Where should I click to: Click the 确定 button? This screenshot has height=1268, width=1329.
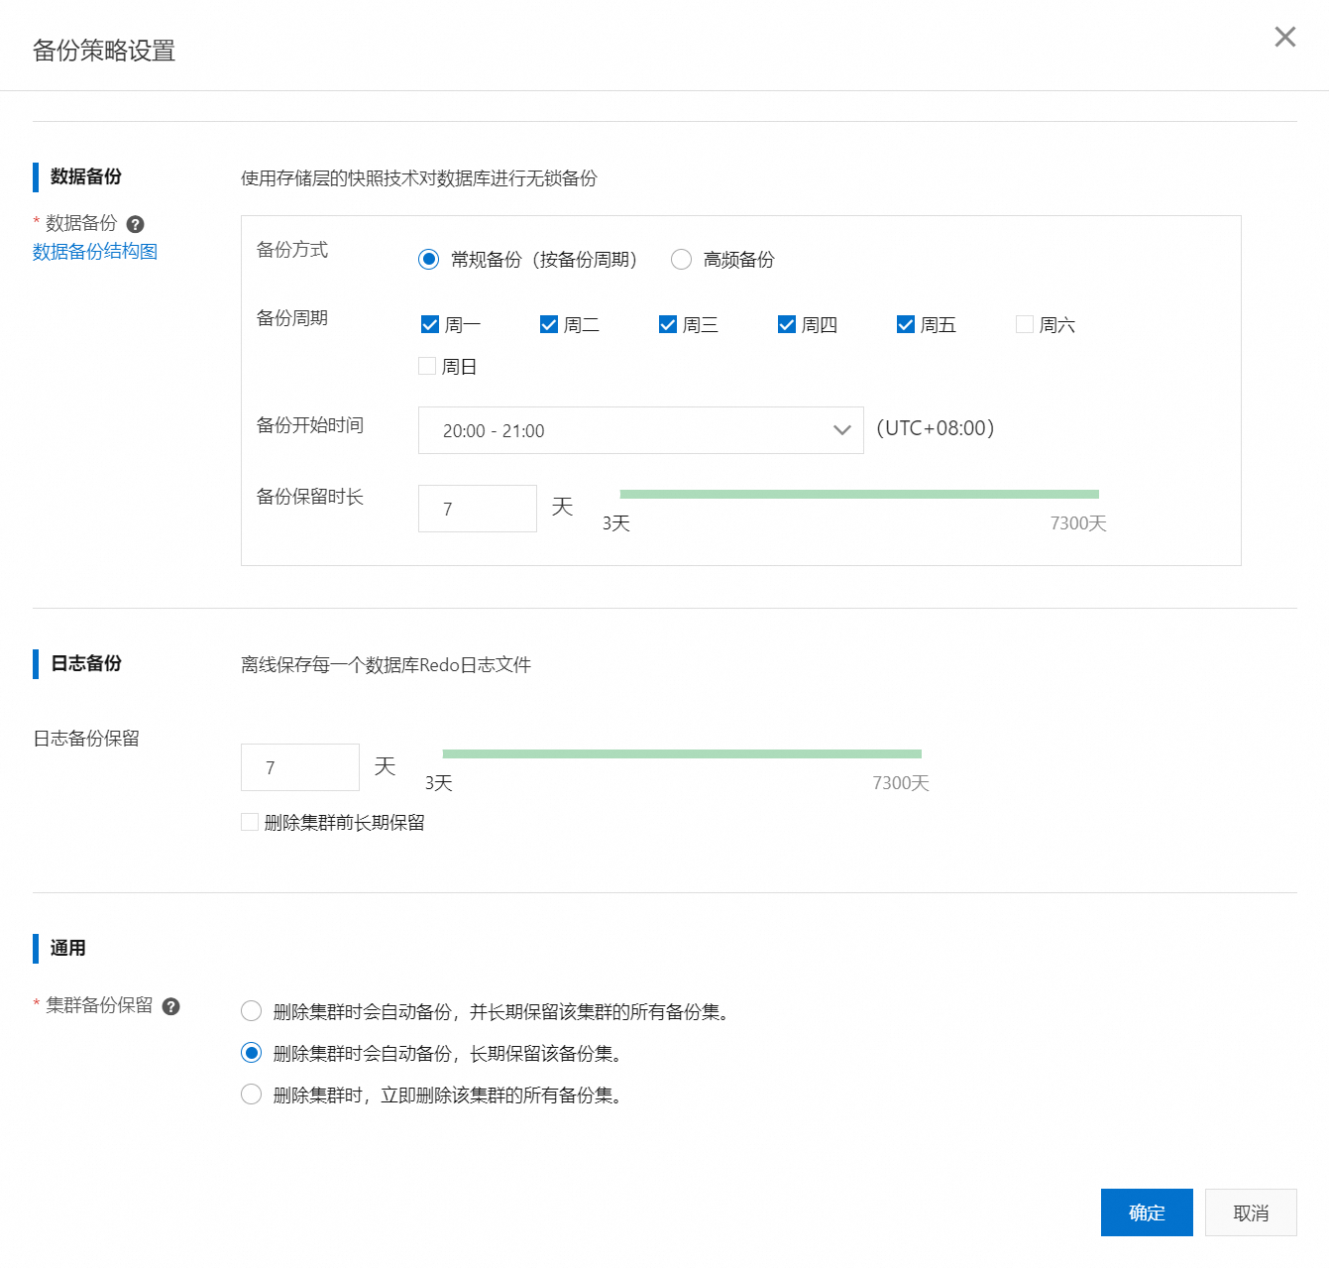(1147, 1212)
